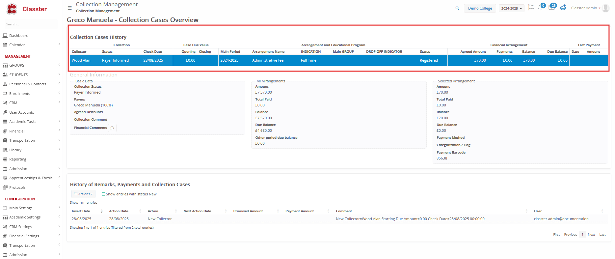Click the search magnifier icon in header
This screenshot has width=615, height=259.
457,8
